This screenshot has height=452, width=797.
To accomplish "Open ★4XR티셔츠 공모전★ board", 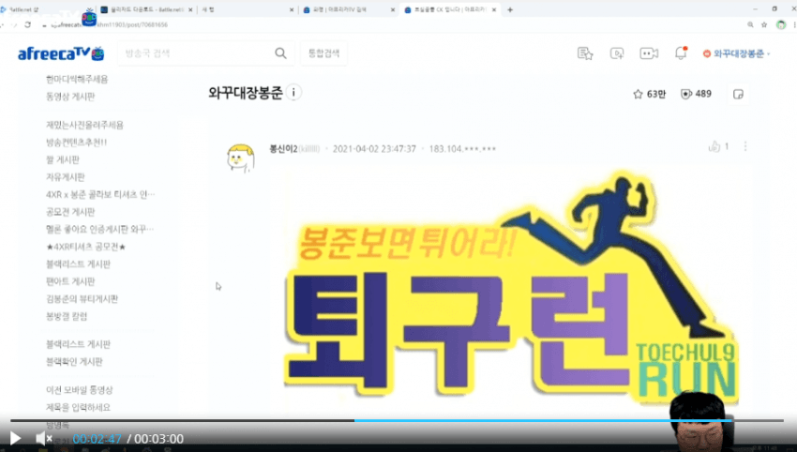I will tap(86, 247).
